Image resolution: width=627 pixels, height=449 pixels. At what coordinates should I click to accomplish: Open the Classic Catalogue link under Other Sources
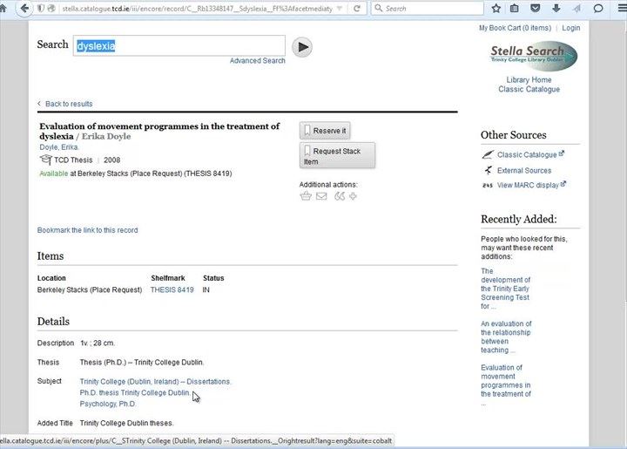point(527,155)
